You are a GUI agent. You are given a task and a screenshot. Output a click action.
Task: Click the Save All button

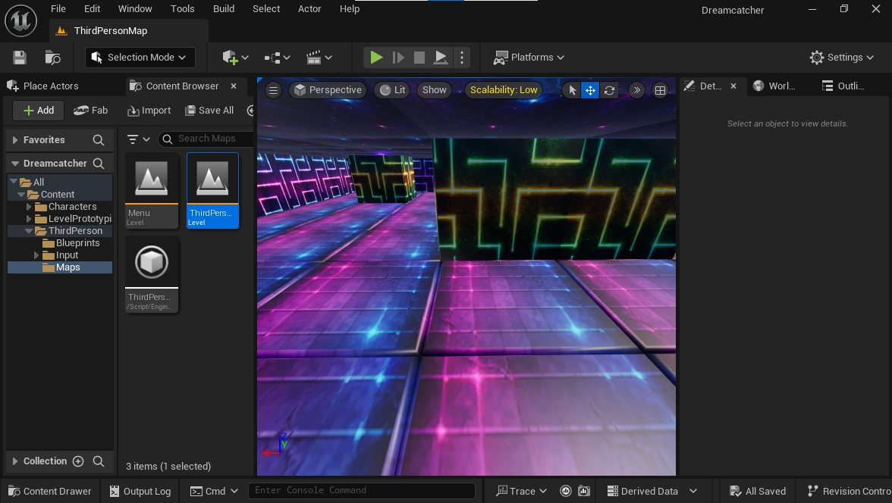coord(210,111)
